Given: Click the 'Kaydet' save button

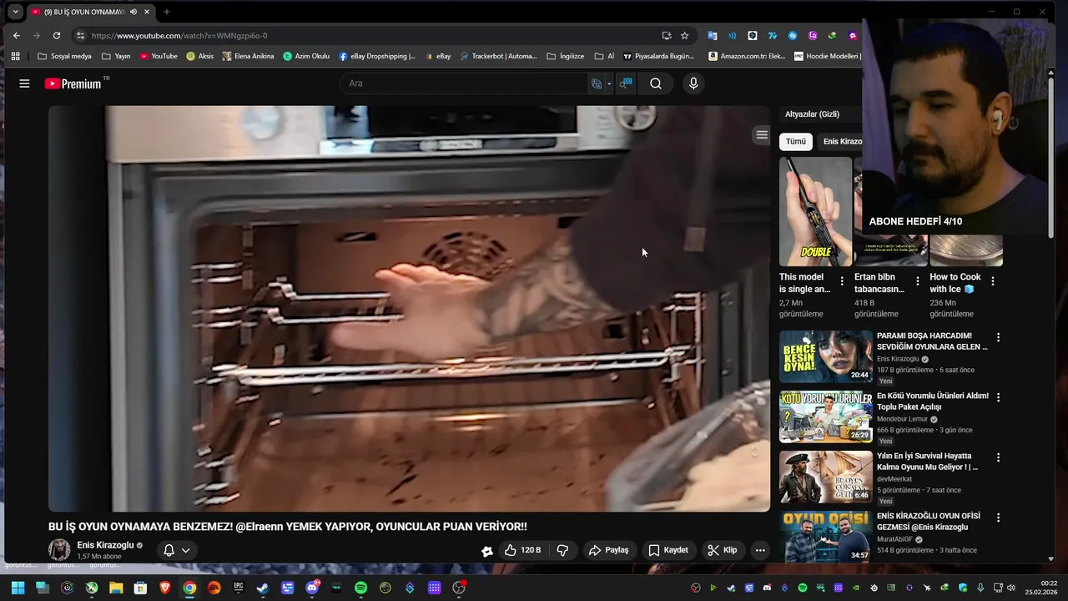Looking at the screenshot, I should point(668,550).
